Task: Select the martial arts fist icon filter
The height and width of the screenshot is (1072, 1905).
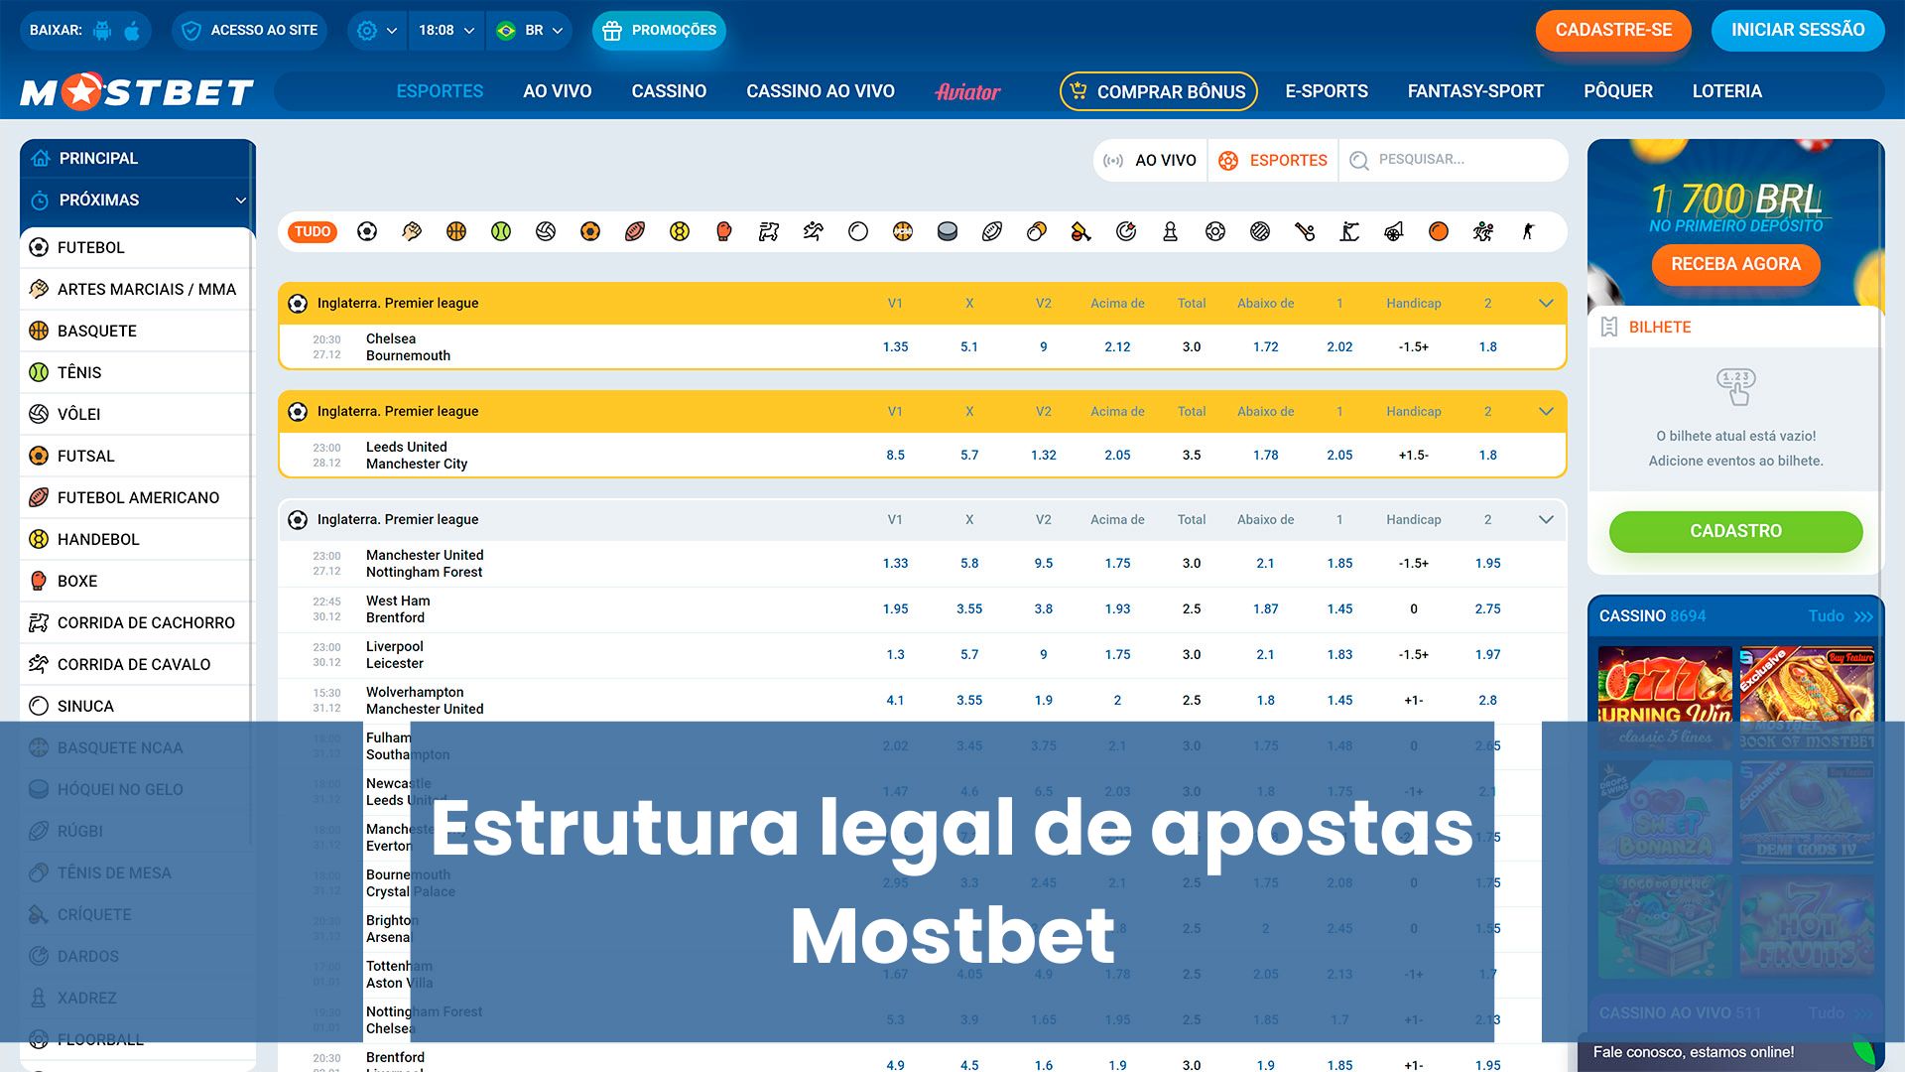Action: (x=412, y=231)
